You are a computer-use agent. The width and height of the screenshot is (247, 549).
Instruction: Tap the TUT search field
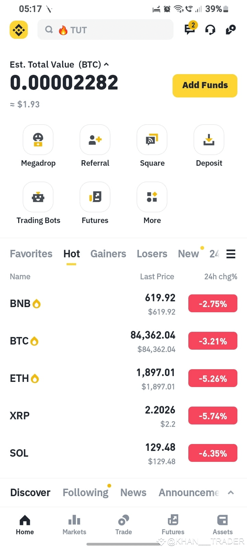pyautogui.click(x=105, y=30)
